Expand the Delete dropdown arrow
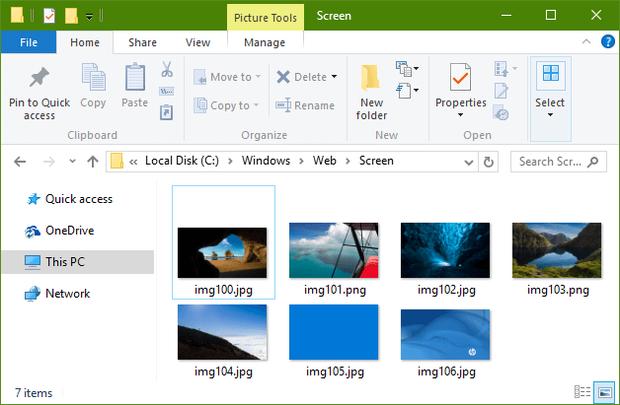Screen dimensions: 620x405 tap(334, 77)
